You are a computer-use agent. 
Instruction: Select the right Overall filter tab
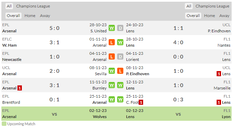[193, 16]
